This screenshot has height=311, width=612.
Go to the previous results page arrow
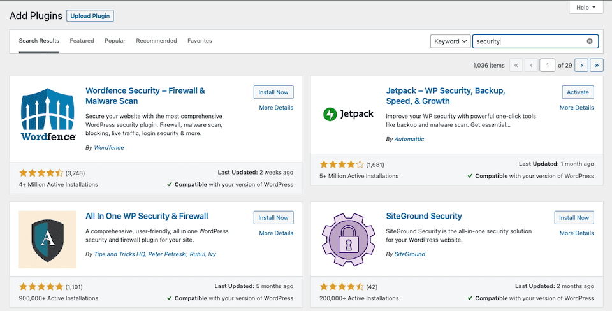(x=531, y=65)
